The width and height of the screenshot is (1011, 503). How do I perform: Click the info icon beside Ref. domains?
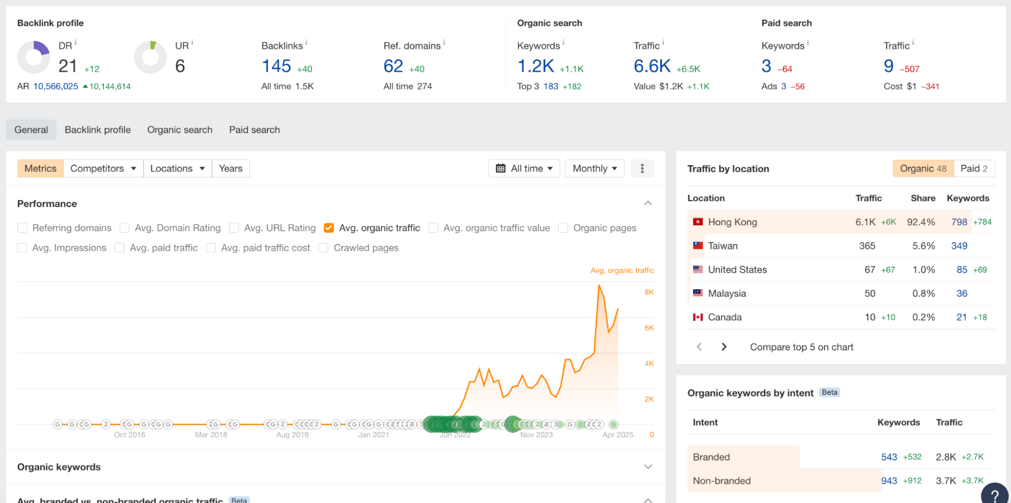coord(444,43)
